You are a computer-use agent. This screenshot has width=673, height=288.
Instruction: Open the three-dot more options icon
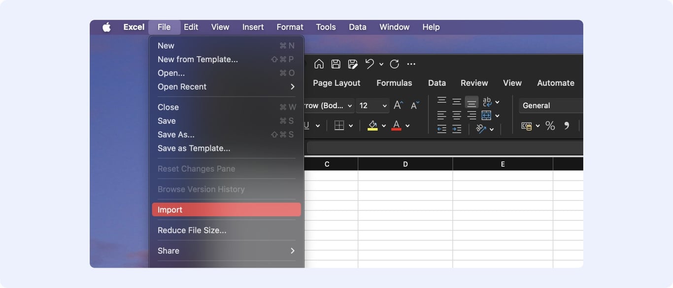coord(411,64)
